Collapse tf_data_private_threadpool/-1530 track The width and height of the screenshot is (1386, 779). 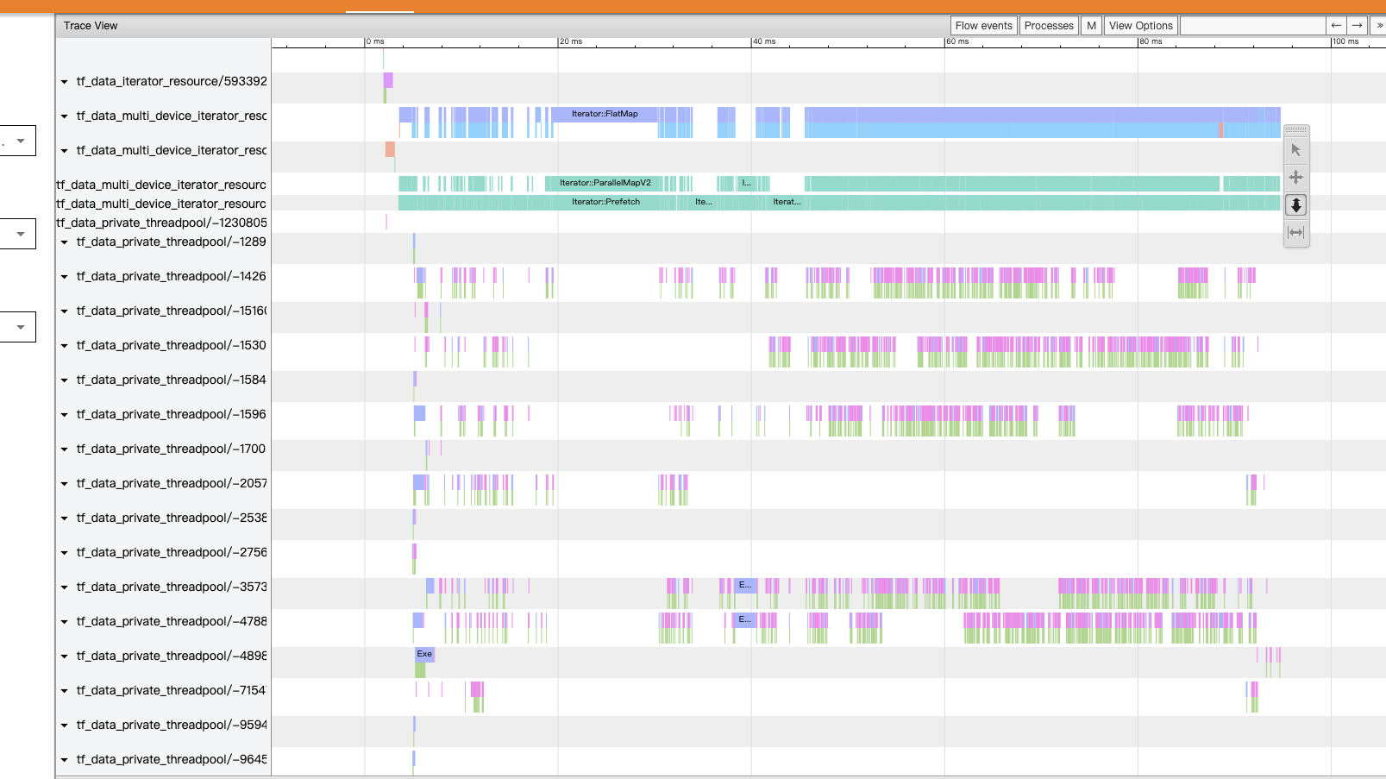pyautogui.click(x=65, y=346)
